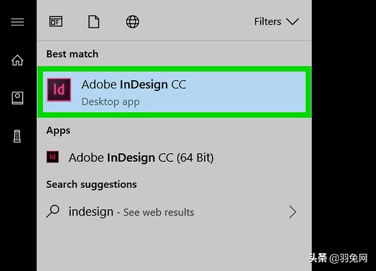Image resolution: width=376 pixels, height=271 pixels.
Task: Click the Desktop app subtitle text
Action: [x=110, y=102]
